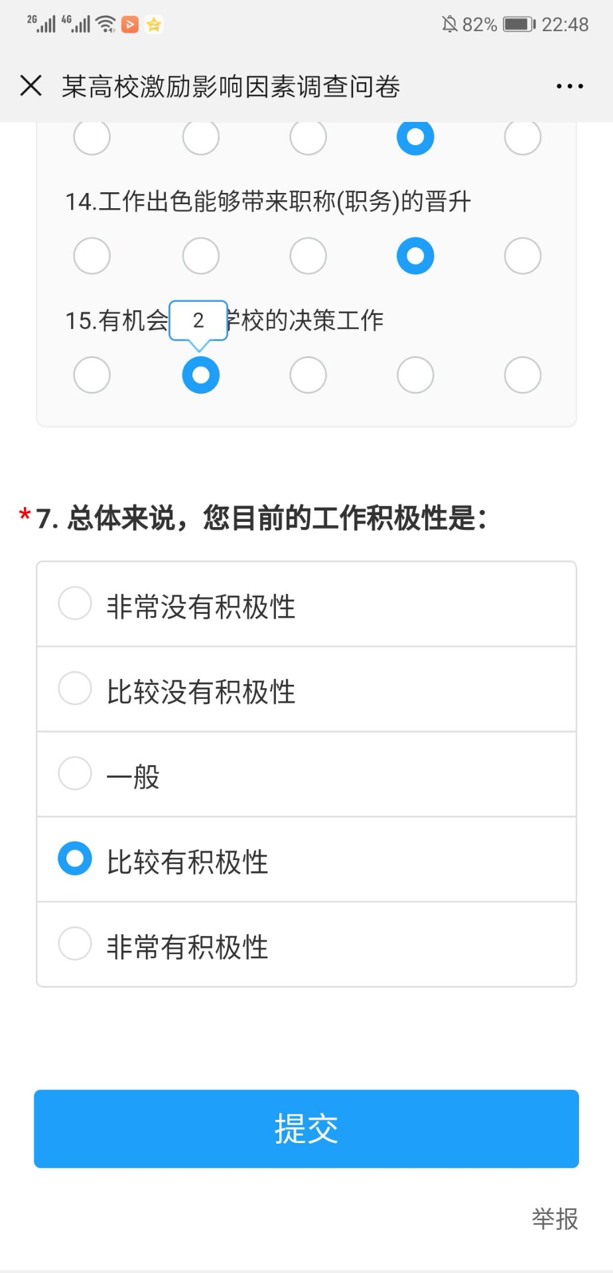Tap the Wi-Fi signal icon
Viewport: 613px width, 1273px height.
coord(105,25)
